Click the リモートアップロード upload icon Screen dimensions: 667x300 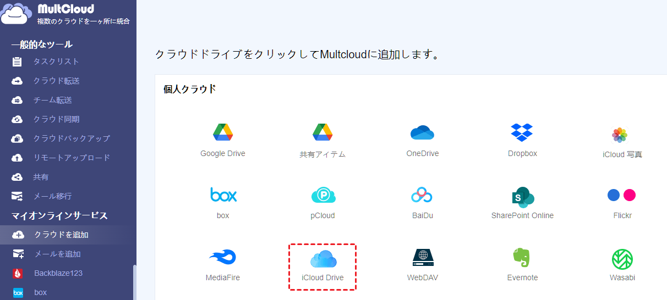click(18, 158)
